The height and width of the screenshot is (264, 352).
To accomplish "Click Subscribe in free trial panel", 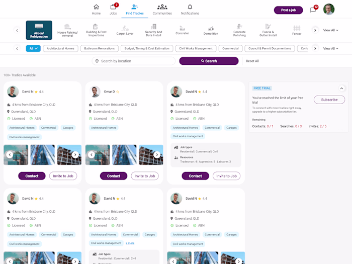I will [x=329, y=100].
